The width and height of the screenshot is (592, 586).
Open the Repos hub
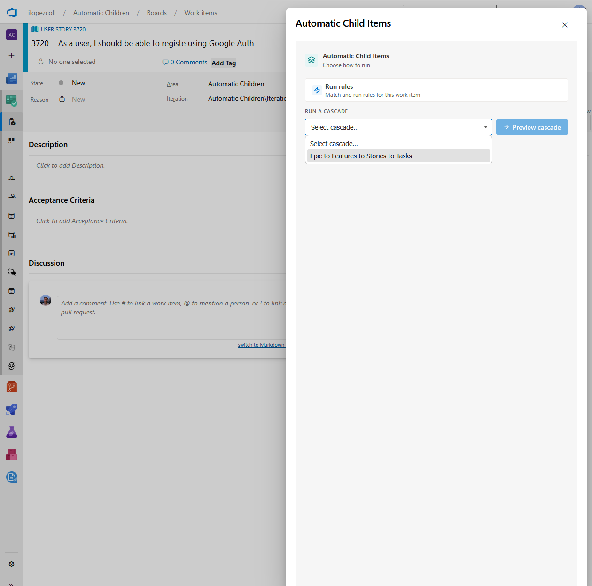[x=12, y=387]
